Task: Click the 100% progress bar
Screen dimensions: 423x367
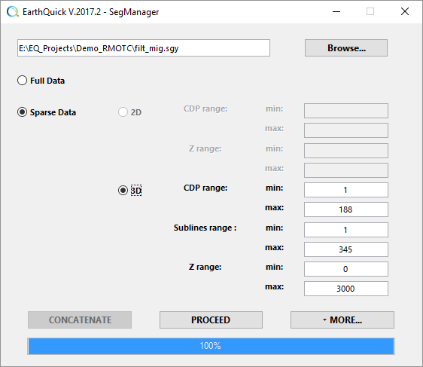Action: pos(211,346)
